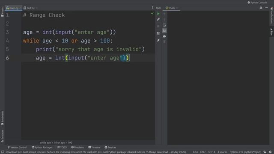The height and width of the screenshot is (154, 274).
Task: Pin the Run tab with pin icon
Action: [158, 41]
